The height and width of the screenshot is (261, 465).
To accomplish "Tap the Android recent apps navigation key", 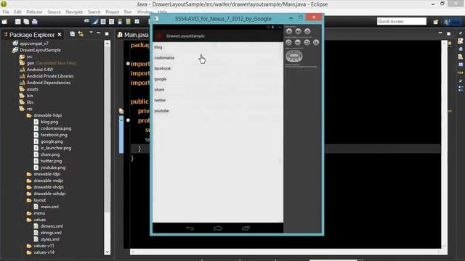I will tap(246, 228).
